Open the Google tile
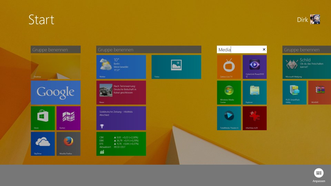Viewport: 331px width, 186px height. tap(56, 92)
